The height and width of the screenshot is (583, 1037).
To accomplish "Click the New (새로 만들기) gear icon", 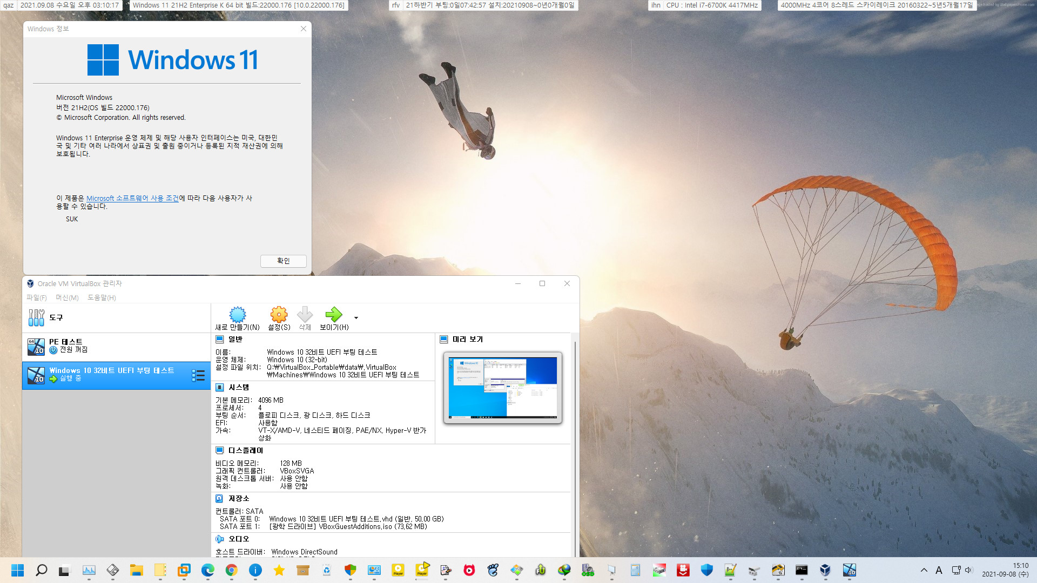I will click(x=238, y=314).
